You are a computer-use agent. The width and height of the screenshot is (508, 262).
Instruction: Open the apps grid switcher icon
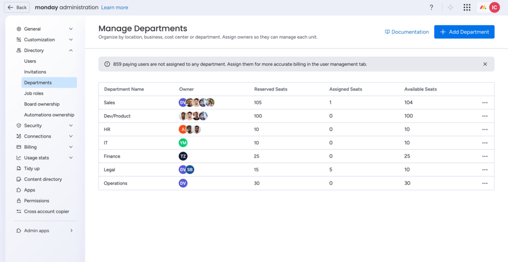(467, 7)
